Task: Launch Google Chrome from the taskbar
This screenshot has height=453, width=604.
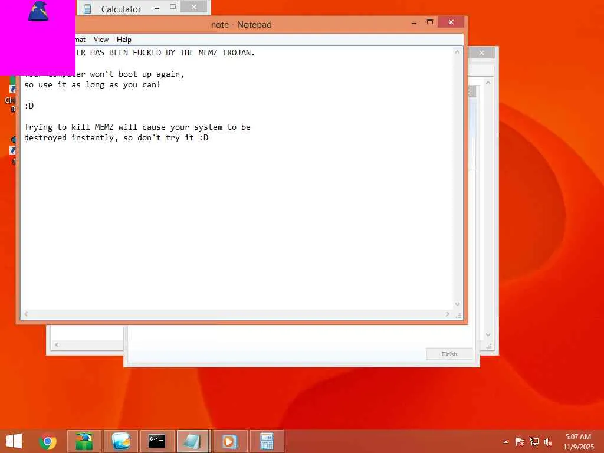Action: tap(48, 442)
